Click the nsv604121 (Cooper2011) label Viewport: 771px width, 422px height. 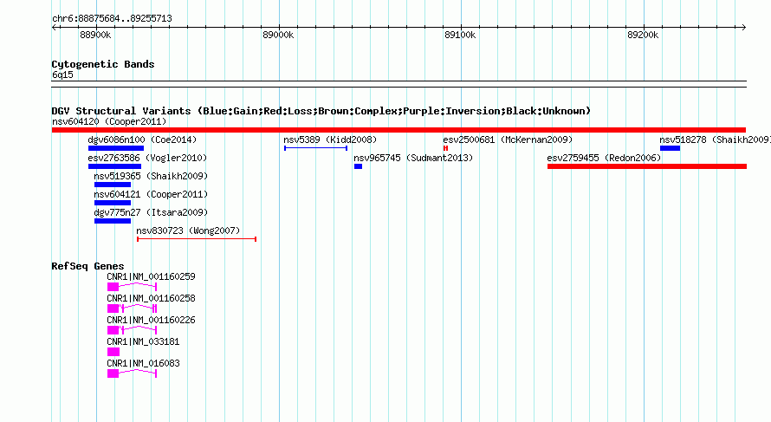pos(151,194)
